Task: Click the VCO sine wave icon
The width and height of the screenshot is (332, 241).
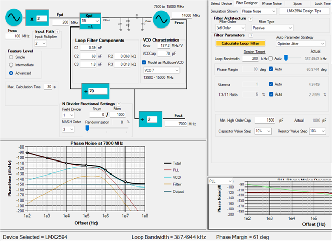Action: click(x=161, y=20)
